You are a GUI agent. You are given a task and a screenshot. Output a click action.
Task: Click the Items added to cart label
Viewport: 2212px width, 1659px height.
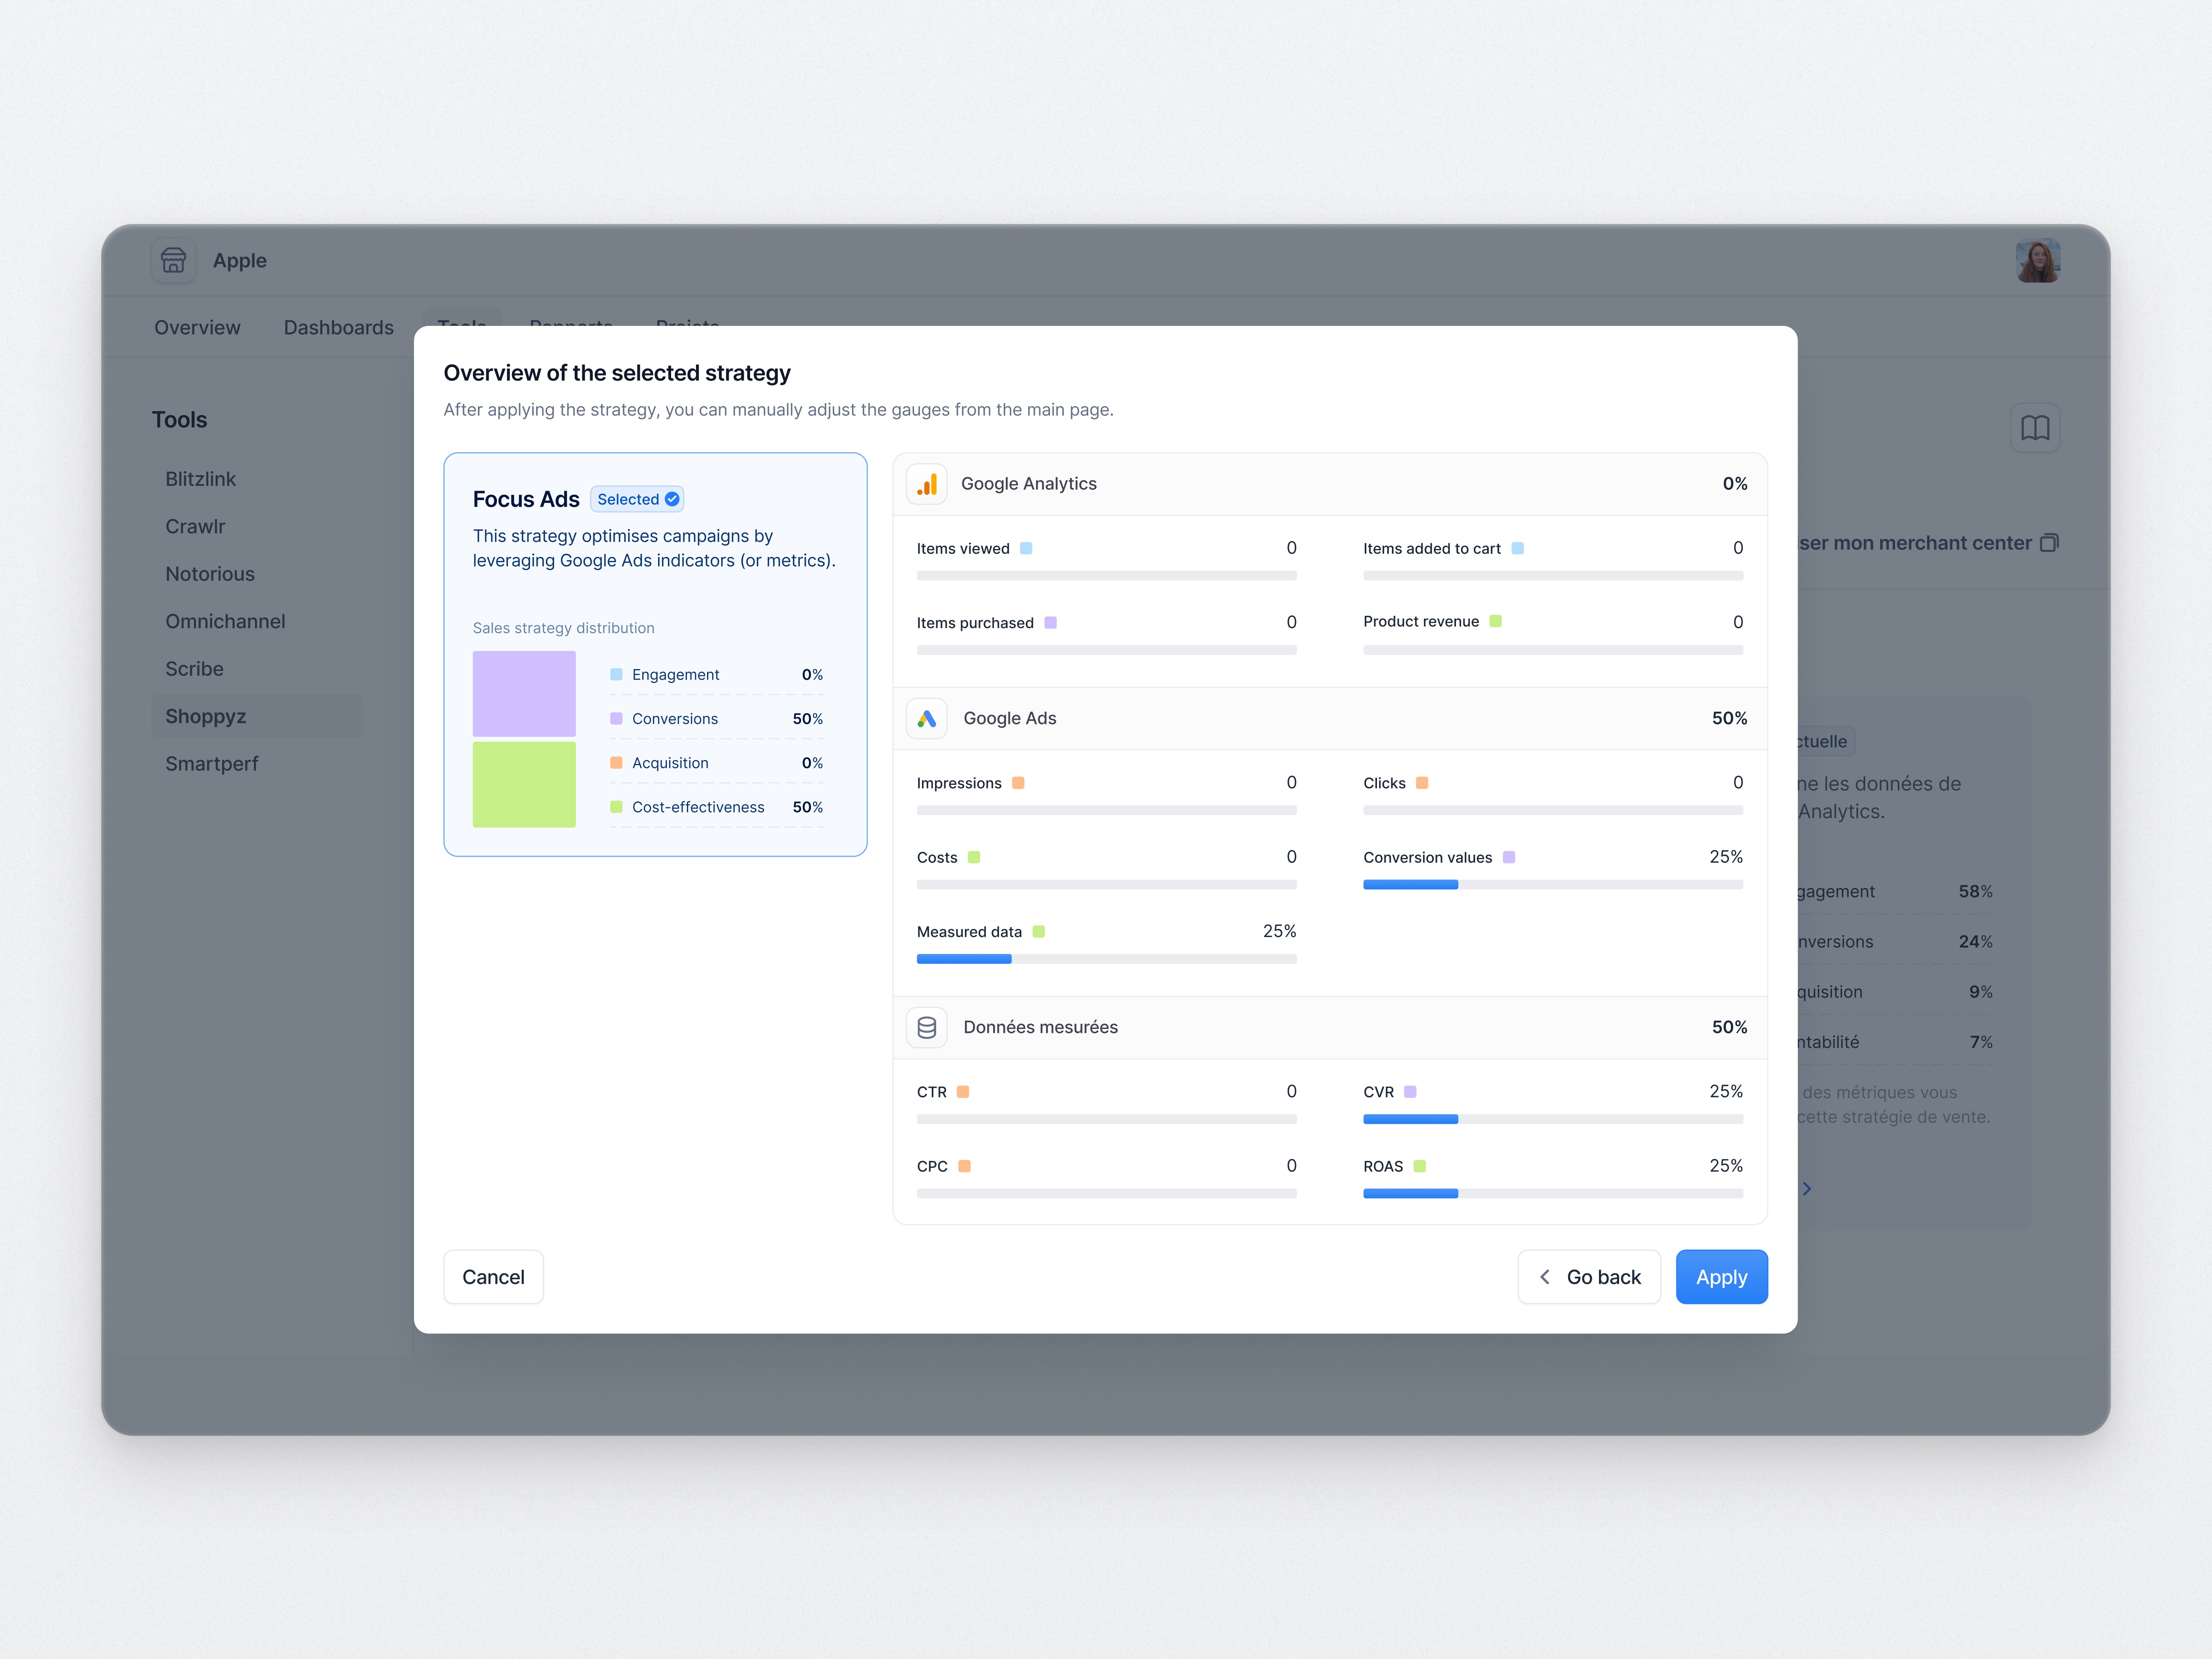pos(1431,549)
